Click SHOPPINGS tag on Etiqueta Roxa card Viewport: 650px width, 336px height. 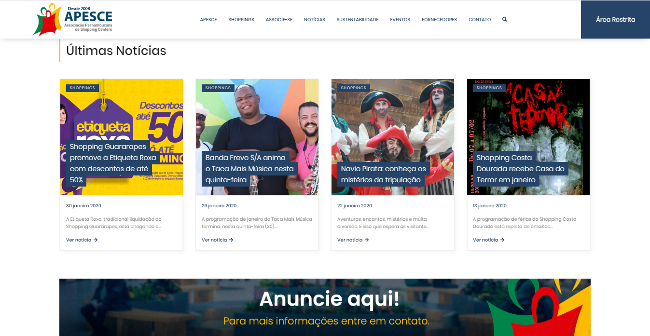[x=83, y=88]
